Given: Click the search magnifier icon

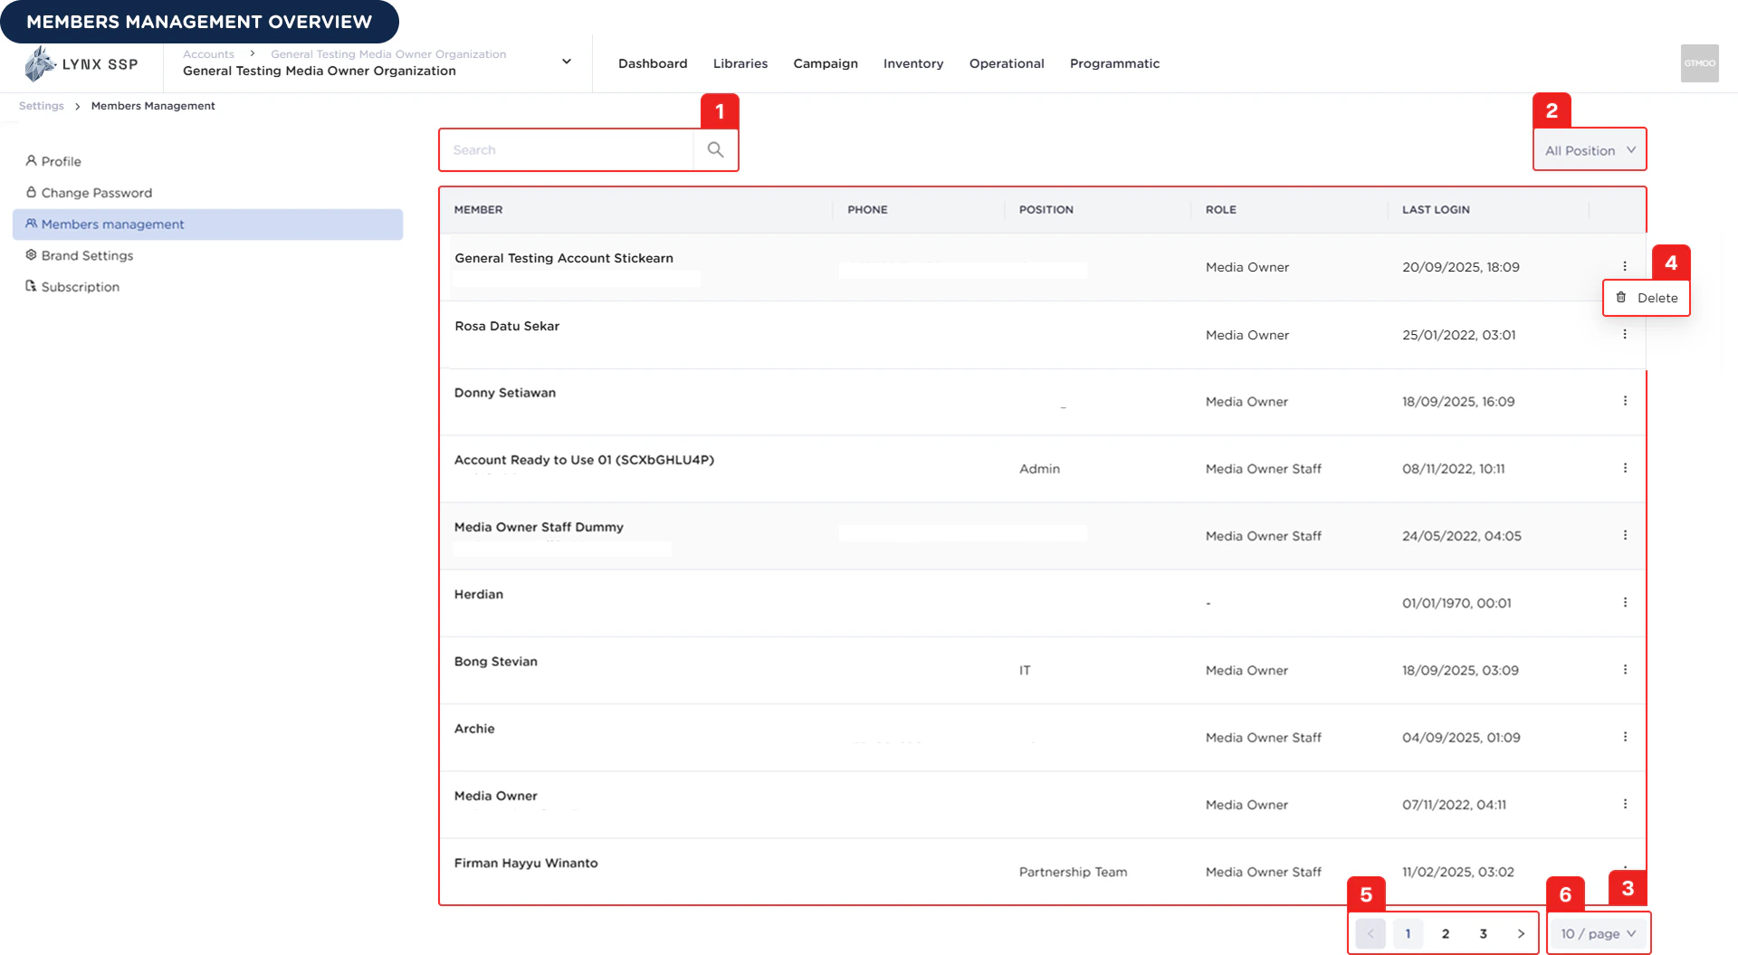Looking at the screenshot, I should (715, 149).
